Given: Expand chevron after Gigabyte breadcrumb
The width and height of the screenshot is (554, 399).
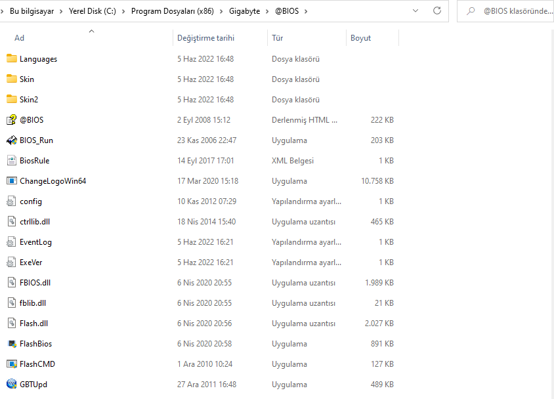Looking at the screenshot, I should pos(267,11).
